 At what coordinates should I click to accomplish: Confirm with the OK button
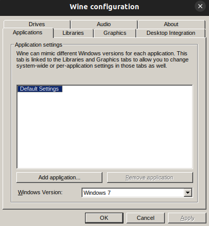coord(104,218)
